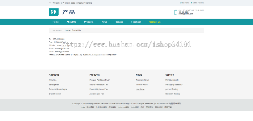Open the Industry News footer link
This screenshot has width=253, height=121.
pos(141,85)
